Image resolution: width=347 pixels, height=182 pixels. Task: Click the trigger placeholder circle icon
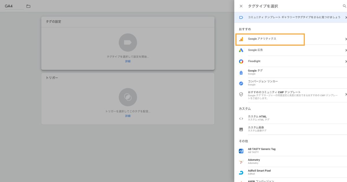[128, 97]
